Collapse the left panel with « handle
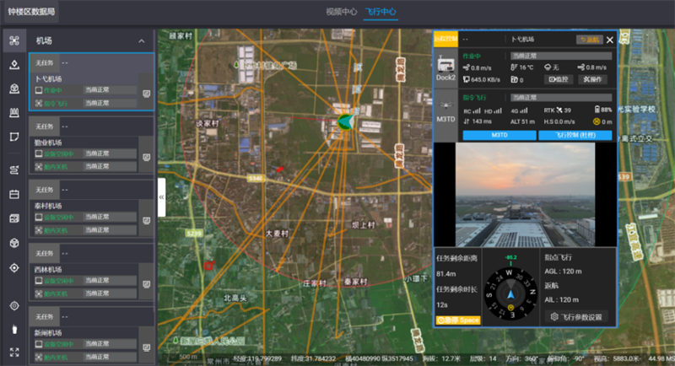The image size is (675, 366). click(161, 196)
